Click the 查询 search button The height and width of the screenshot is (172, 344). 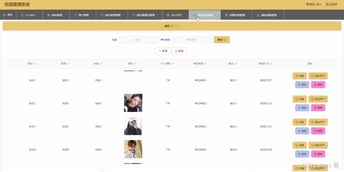(222, 39)
